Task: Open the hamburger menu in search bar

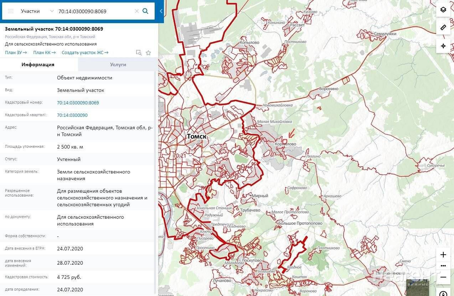Action: (11, 11)
